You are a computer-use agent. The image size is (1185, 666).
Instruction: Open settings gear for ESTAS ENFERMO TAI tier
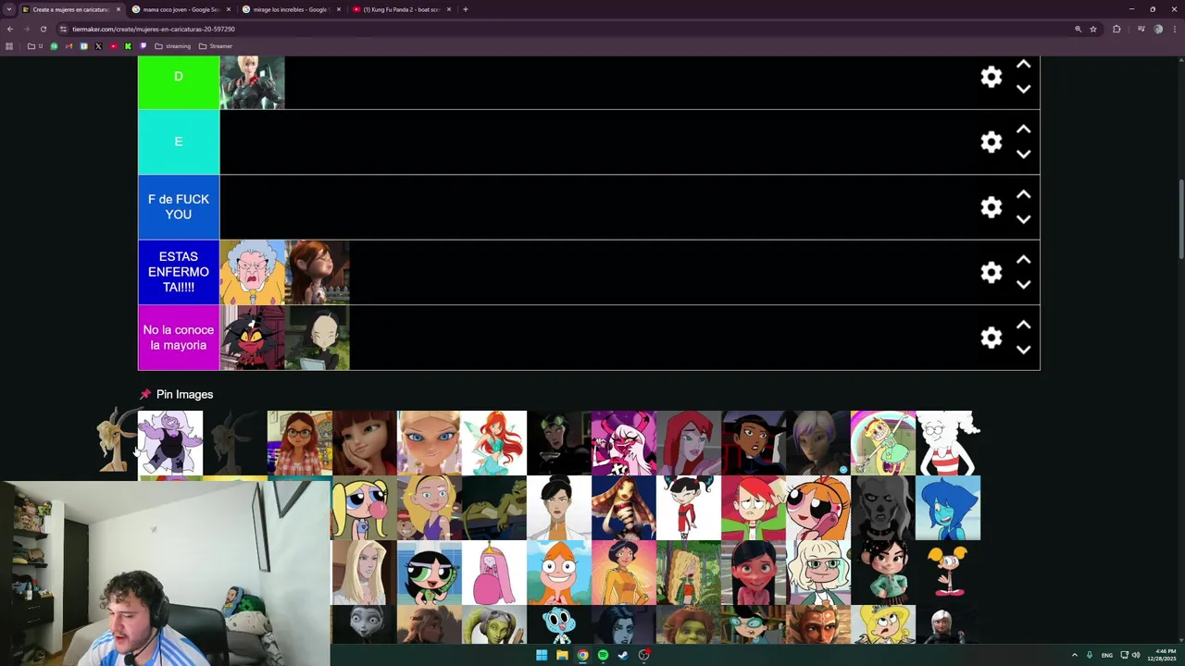click(x=992, y=272)
